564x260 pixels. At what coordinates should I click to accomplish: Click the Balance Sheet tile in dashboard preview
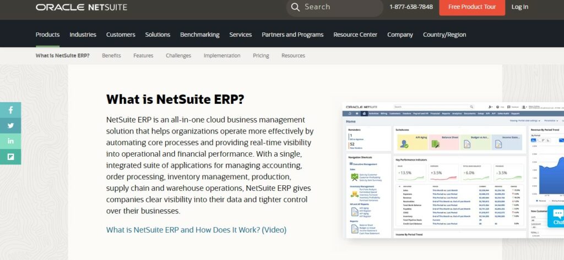[x=443, y=142]
